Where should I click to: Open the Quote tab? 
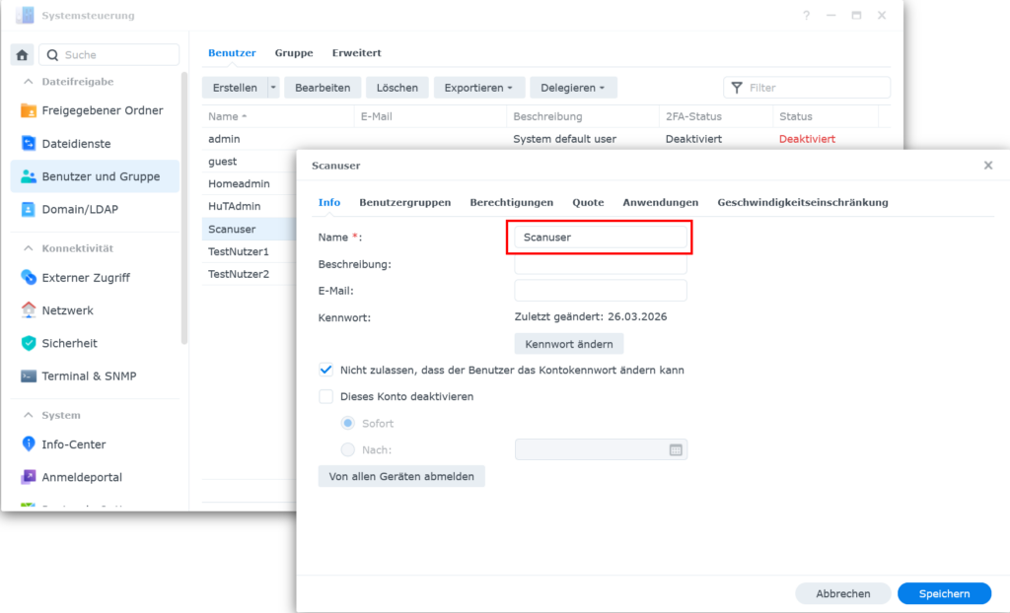pos(588,202)
